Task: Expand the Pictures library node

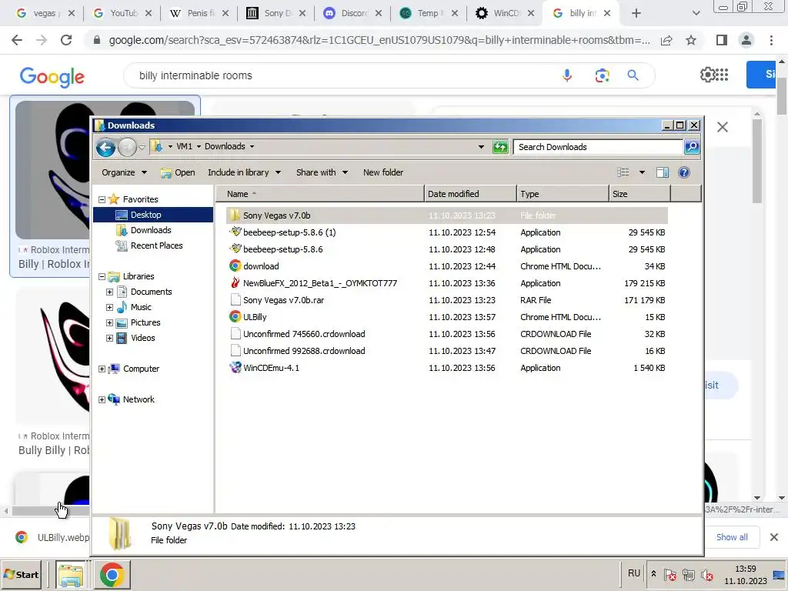Action: point(109,322)
